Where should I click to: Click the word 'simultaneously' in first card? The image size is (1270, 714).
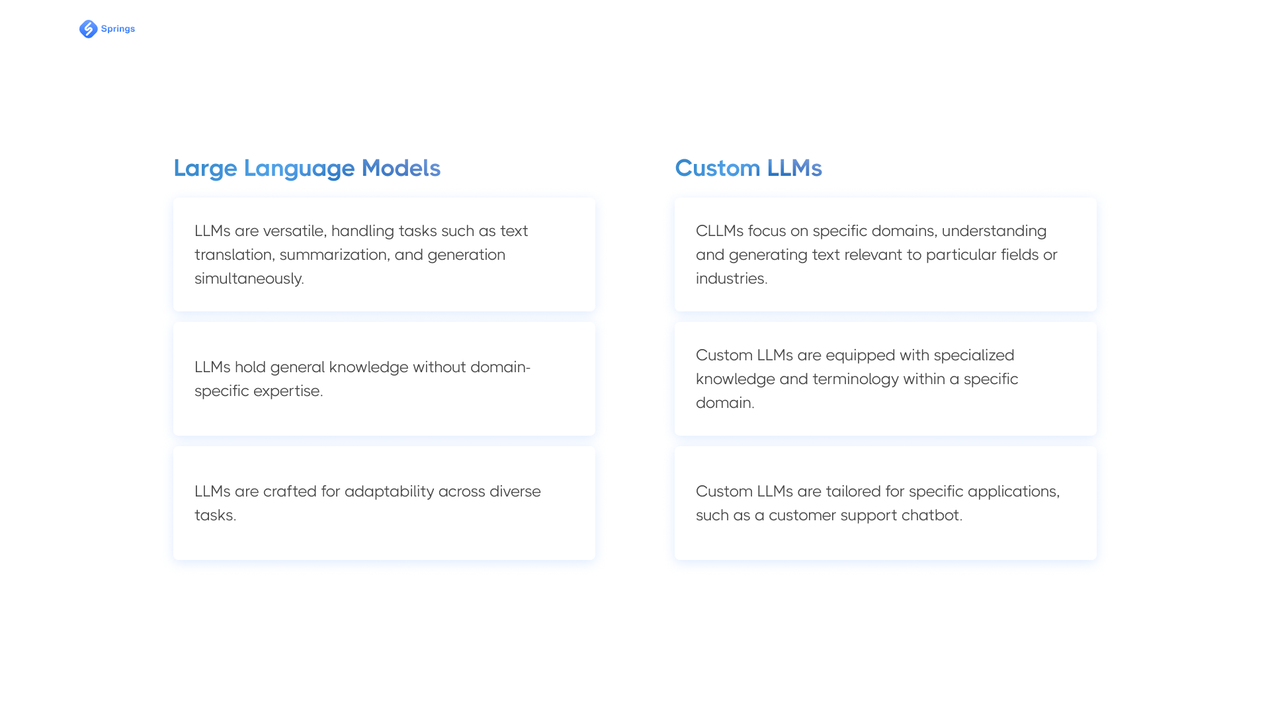[x=247, y=278]
